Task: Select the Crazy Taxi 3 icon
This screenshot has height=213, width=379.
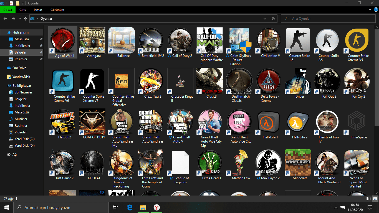Action: pos(151,81)
